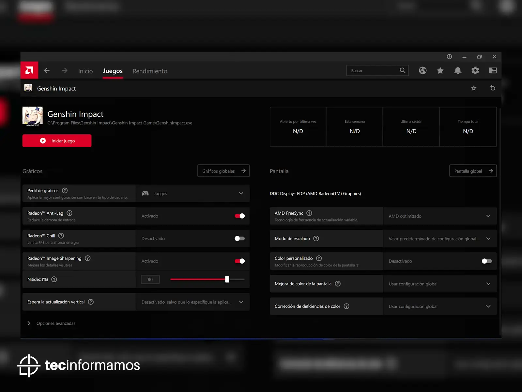Click the AMD logo home icon
Viewport: 522px width, 392px height.
point(29,70)
